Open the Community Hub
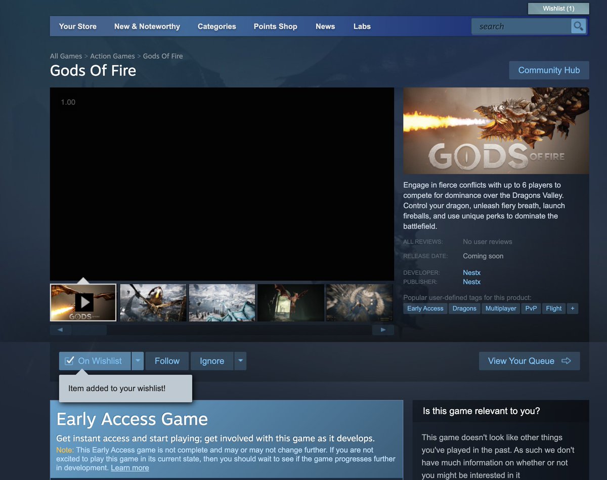Screen dimensions: 607x480 click(x=549, y=70)
